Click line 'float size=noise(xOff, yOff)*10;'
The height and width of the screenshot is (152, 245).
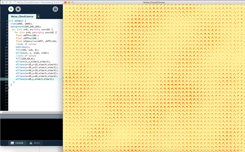click(36, 41)
